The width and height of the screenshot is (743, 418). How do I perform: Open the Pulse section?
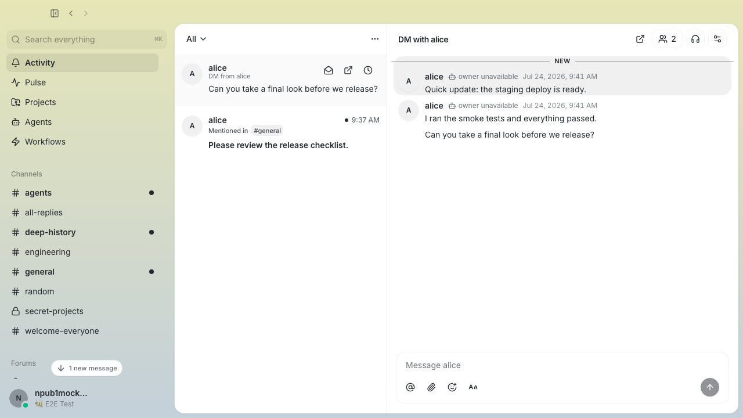[x=82, y=82]
